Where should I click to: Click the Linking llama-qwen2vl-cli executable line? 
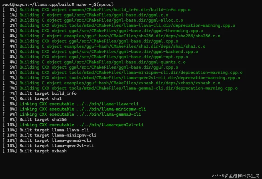tap(81, 125)
